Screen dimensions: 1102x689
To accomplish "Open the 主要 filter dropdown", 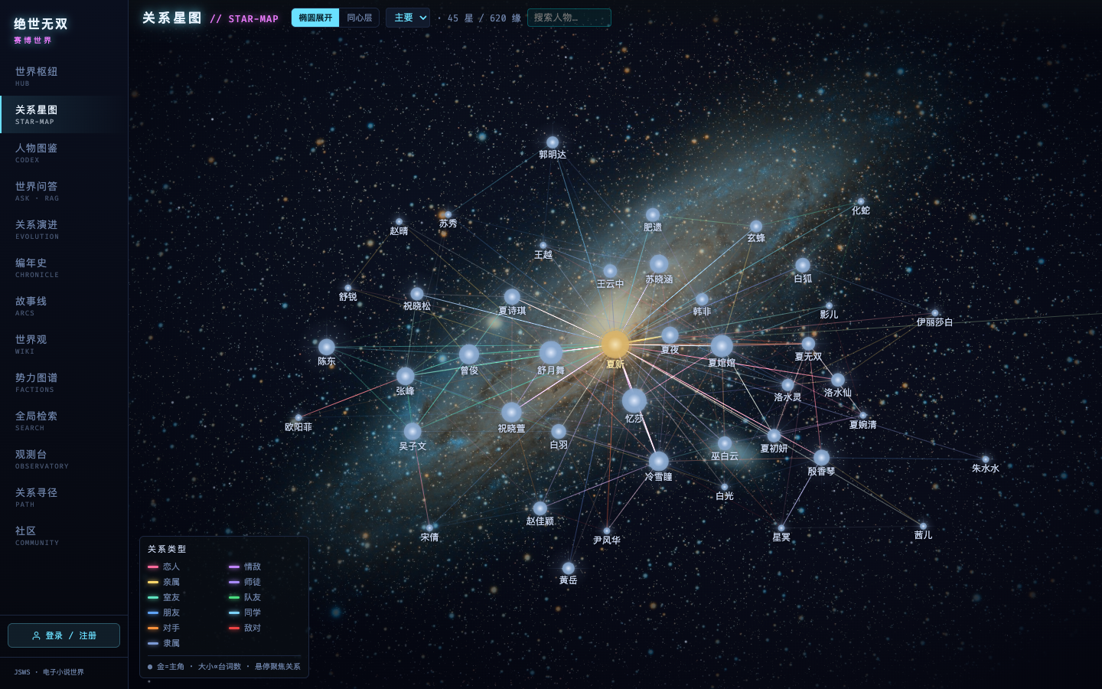I will pyautogui.click(x=408, y=18).
